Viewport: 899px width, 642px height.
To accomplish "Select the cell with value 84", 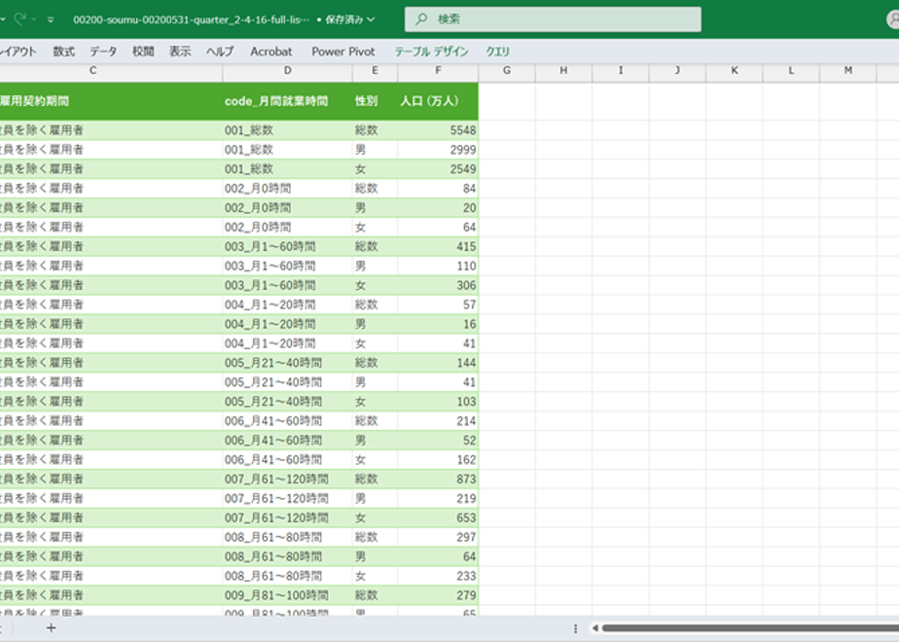I will click(x=438, y=189).
